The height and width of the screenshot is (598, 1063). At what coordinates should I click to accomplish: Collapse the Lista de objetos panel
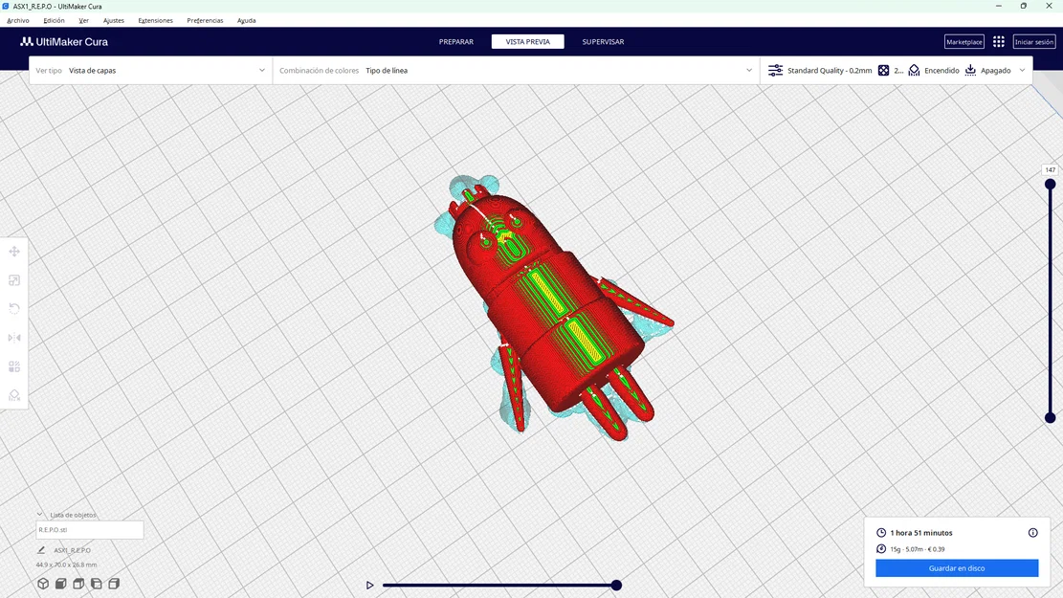click(40, 513)
